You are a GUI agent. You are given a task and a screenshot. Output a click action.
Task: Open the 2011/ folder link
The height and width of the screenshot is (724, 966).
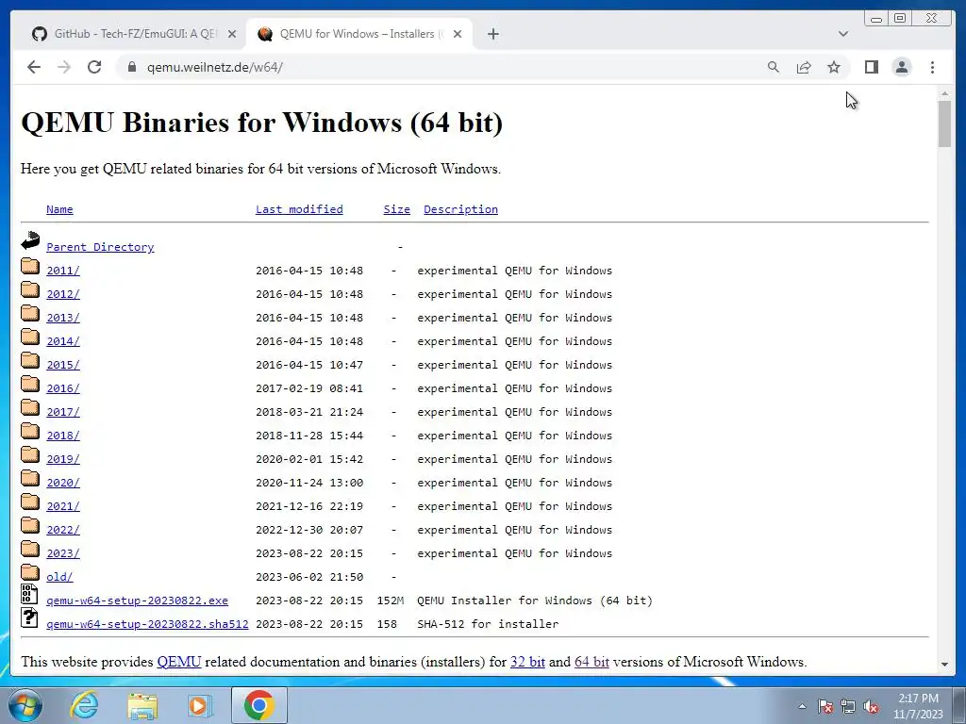tap(63, 271)
